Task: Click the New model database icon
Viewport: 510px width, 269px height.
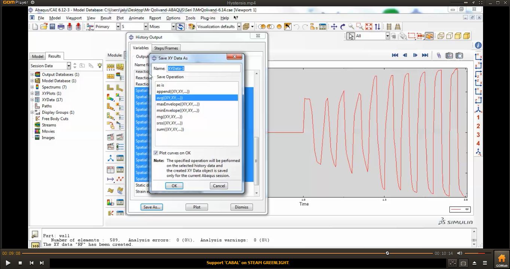Action: pyautogui.click(x=35, y=27)
